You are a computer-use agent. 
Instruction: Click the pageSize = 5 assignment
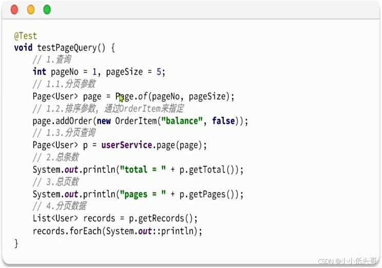click(x=133, y=72)
